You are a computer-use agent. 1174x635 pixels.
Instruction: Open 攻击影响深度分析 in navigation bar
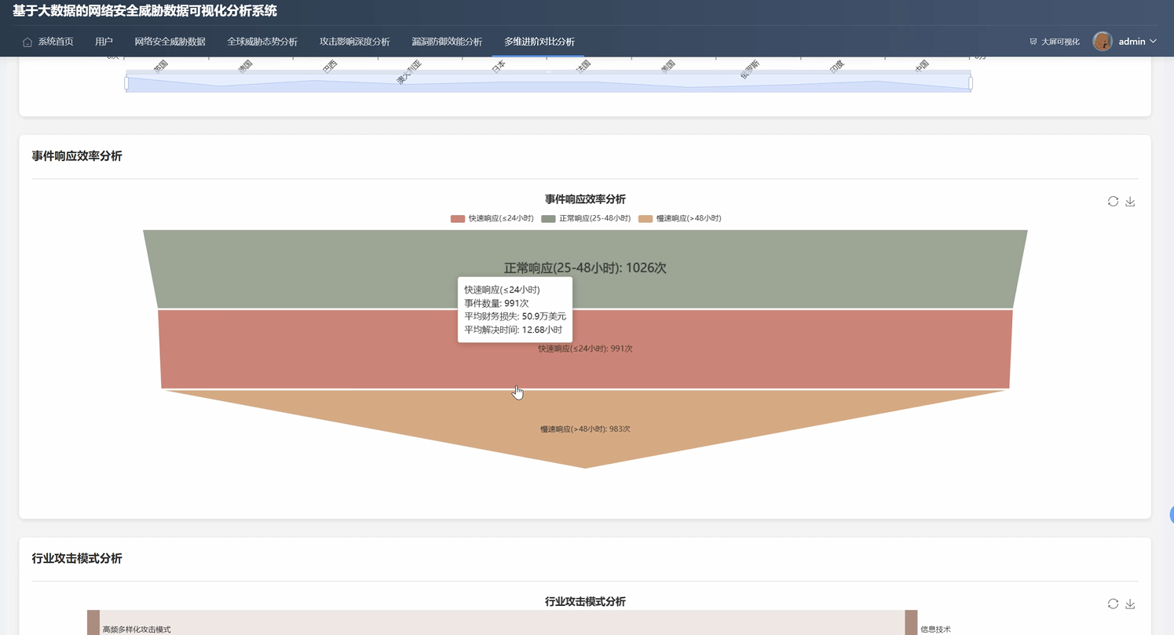[354, 42]
